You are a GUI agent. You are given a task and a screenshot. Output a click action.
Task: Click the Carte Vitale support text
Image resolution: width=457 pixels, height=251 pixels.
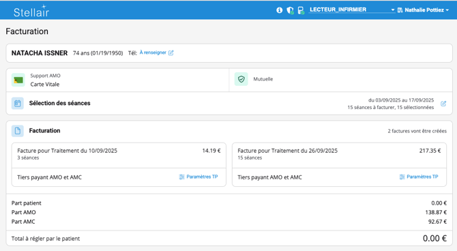pyautogui.click(x=45, y=85)
